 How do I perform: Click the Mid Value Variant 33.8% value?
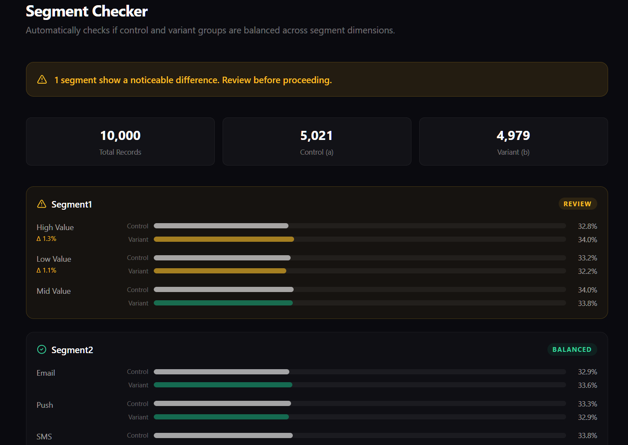(587, 303)
